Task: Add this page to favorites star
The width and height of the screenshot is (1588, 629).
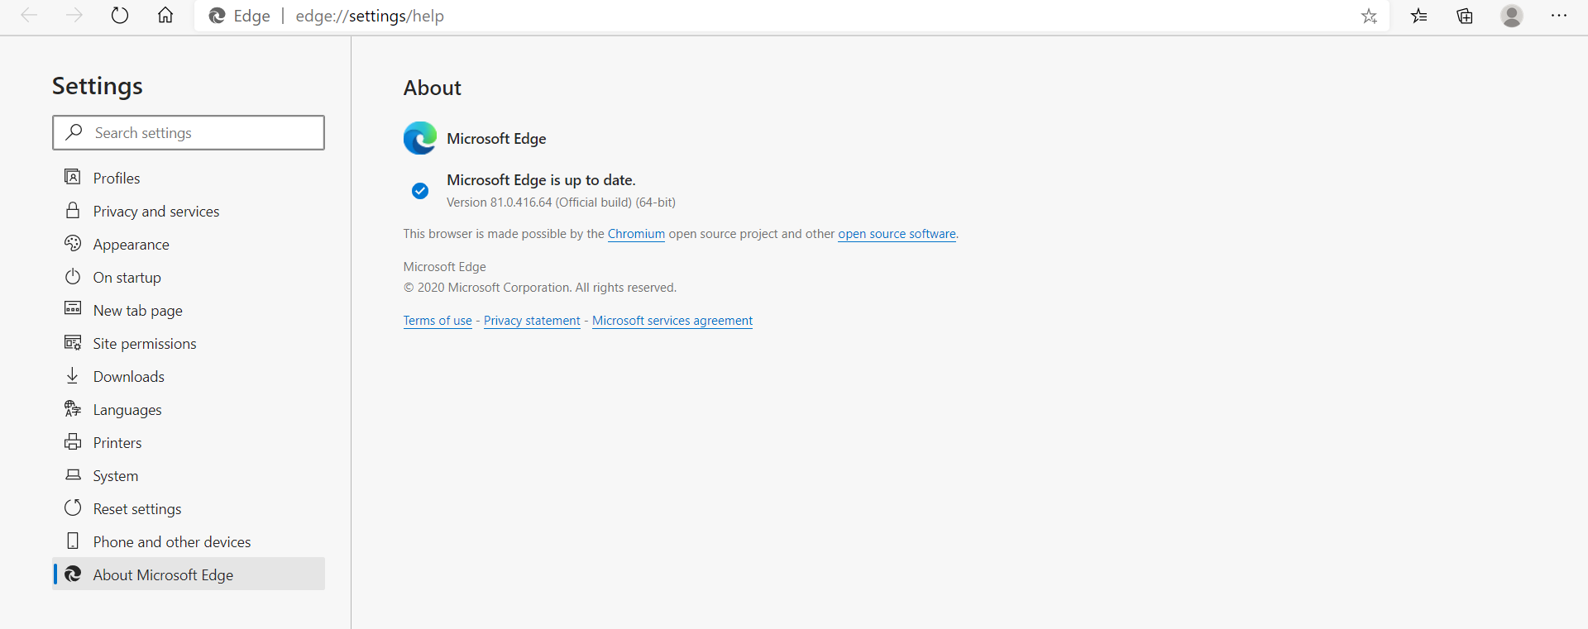Action: coord(1369,16)
